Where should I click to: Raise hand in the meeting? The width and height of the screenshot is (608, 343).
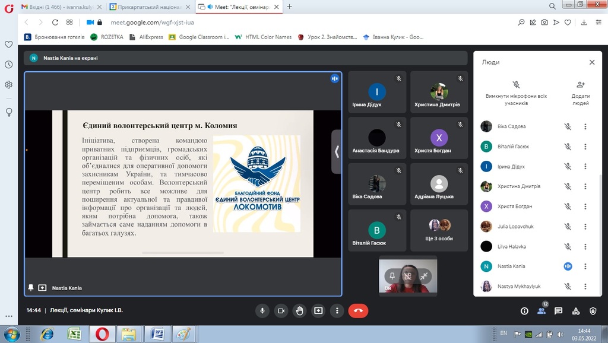pyautogui.click(x=300, y=310)
